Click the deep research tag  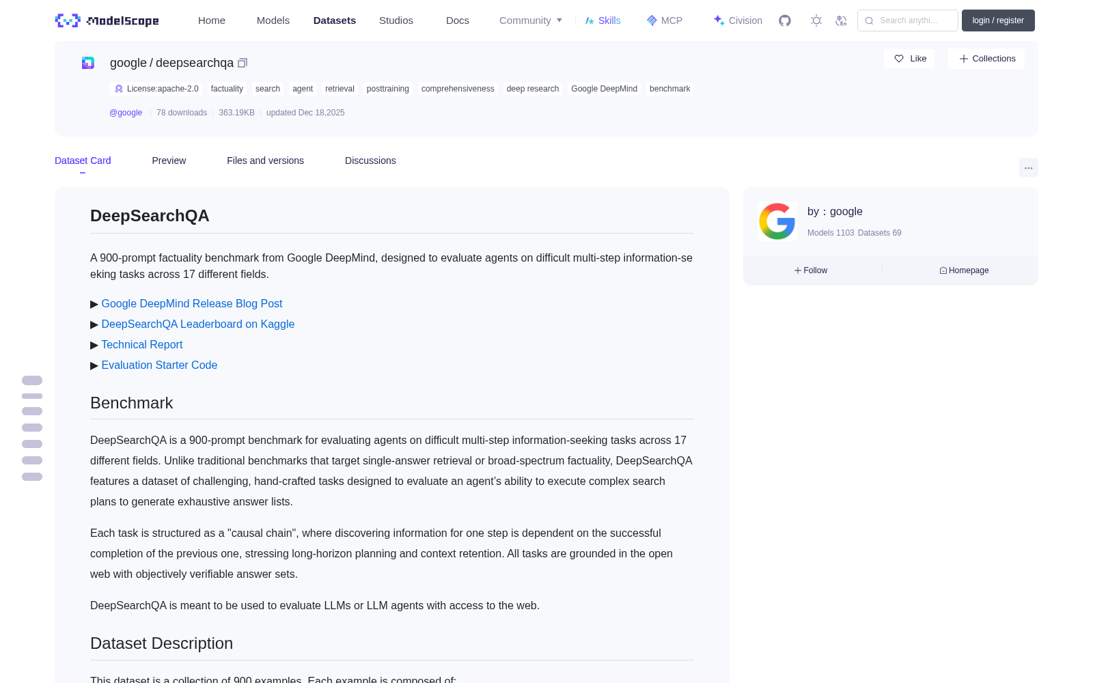[533, 89]
